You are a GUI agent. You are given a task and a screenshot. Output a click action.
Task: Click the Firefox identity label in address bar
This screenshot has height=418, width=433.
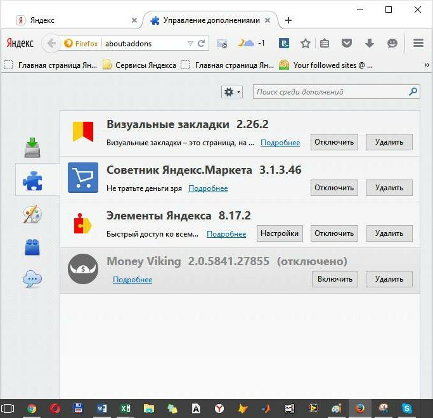(x=81, y=43)
